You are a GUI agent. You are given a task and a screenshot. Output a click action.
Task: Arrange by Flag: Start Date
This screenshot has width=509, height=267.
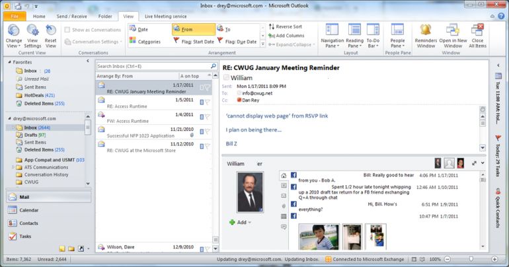point(194,42)
